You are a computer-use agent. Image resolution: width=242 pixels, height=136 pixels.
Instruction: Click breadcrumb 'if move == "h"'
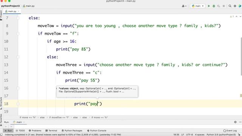(x=28, y=117)
